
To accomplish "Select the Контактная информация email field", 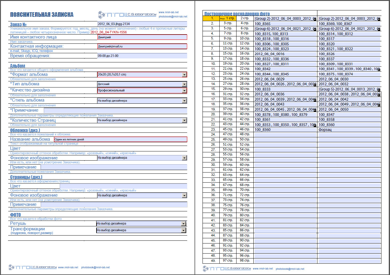I will (142, 46).
